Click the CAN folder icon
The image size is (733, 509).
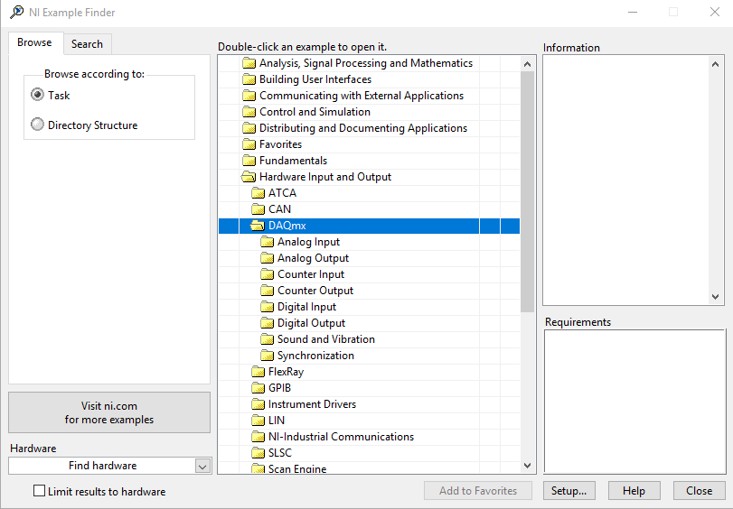click(258, 209)
